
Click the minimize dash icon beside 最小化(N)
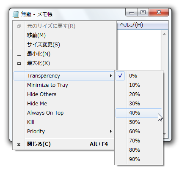tap(19, 55)
